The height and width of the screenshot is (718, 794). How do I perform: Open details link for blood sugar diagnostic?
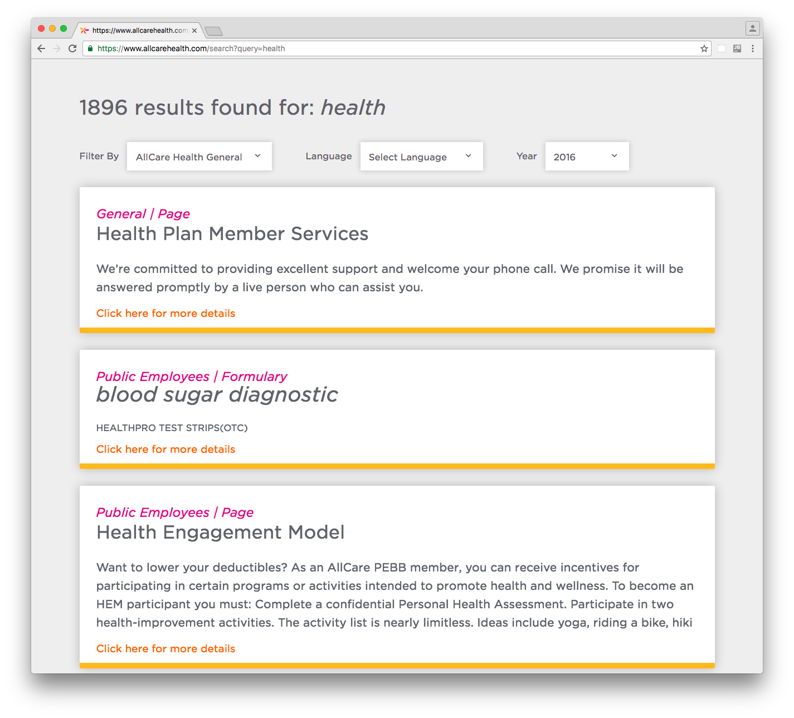[x=165, y=449]
